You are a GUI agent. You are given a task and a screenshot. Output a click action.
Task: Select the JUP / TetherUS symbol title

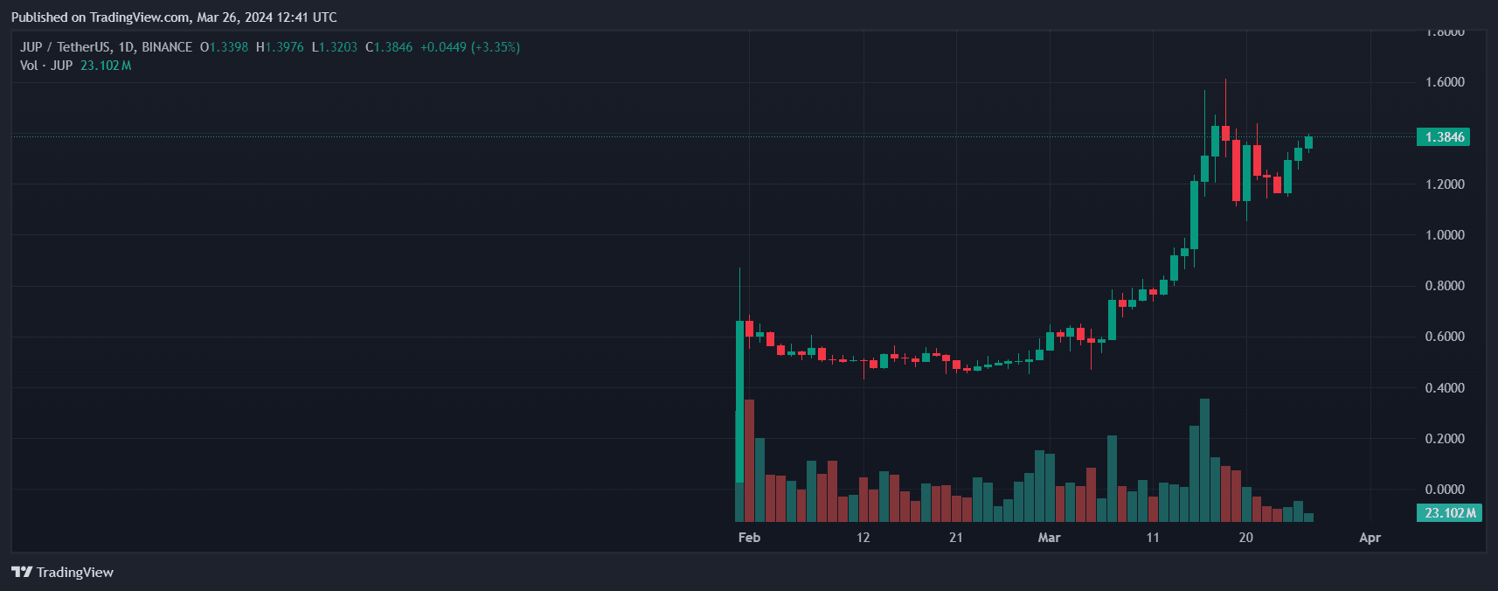pyautogui.click(x=106, y=47)
